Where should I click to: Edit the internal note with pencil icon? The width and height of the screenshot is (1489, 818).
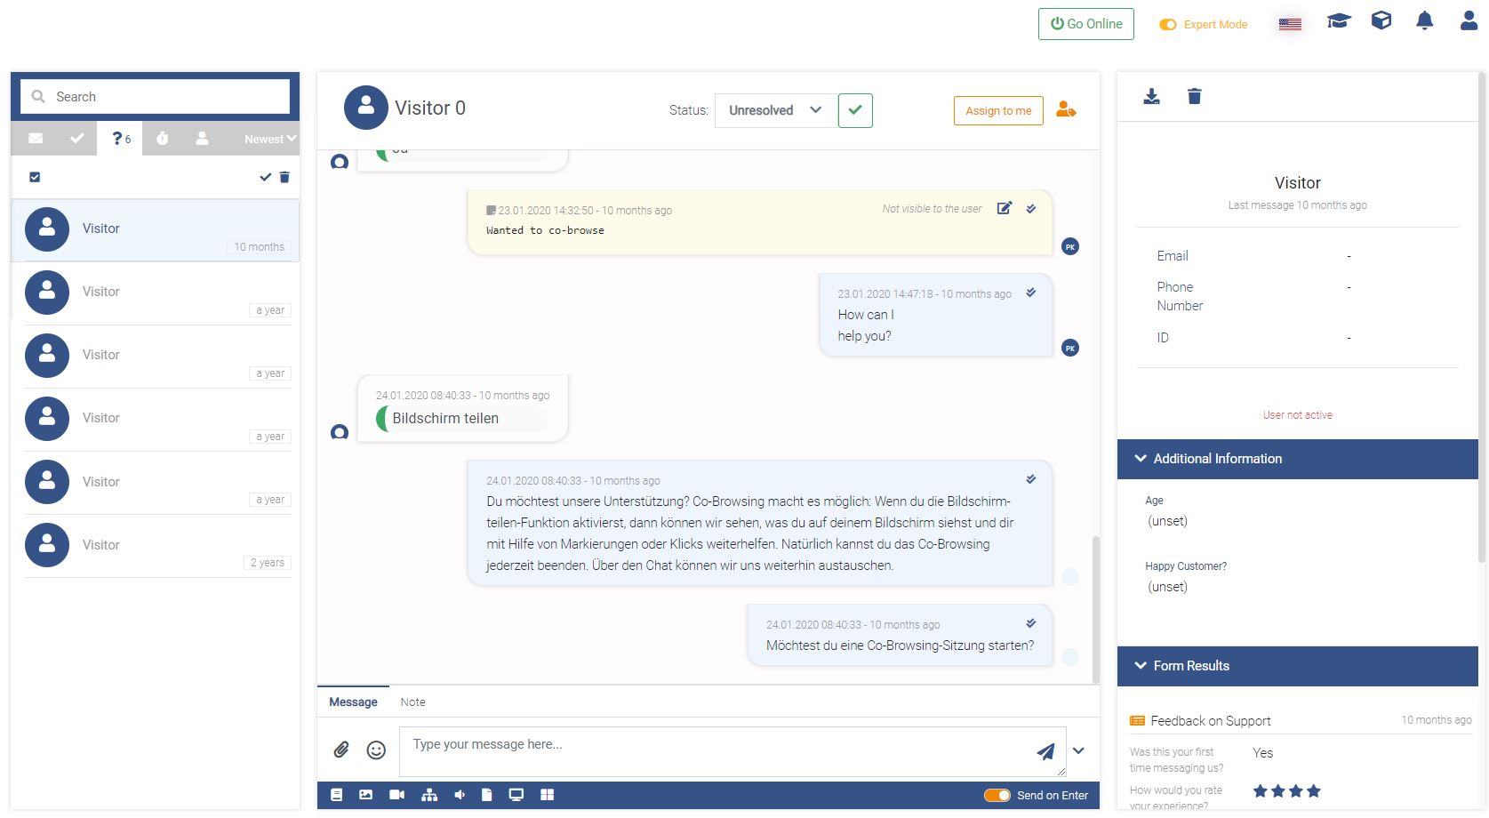pyautogui.click(x=1005, y=208)
